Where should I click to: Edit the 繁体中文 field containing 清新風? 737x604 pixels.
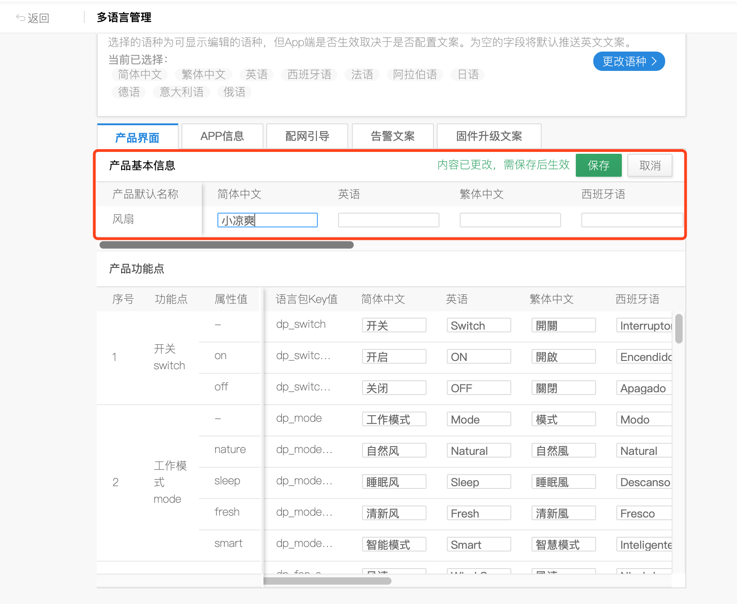coord(564,513)
